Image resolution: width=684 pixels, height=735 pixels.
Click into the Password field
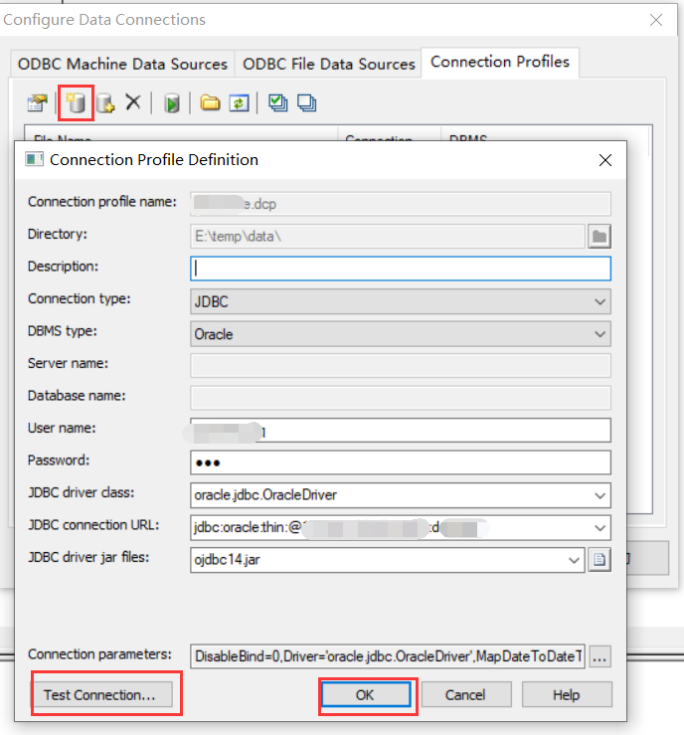tap(401, 462)
